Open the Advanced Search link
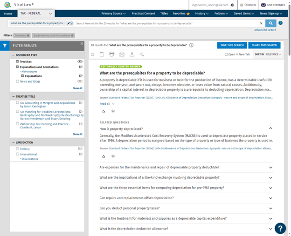 click(265, 30)
